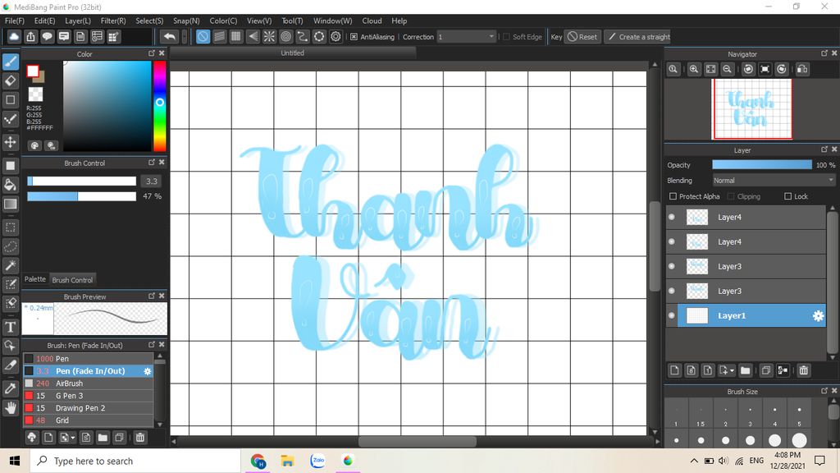Enable the crisscross grid snap
This screenshot has width=840, height=473.
[235, 36]
